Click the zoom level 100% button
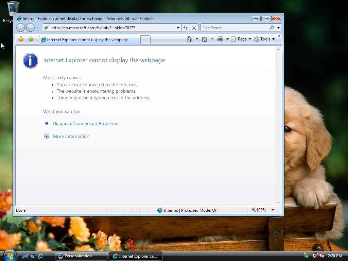This screenshot has width=348, height=261. (259, 210)
